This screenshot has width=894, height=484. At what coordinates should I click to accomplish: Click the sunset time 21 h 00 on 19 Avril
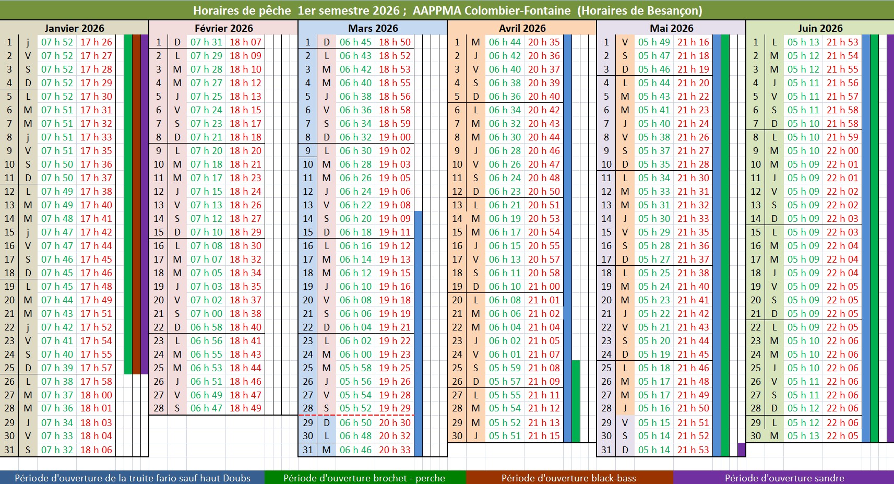[x=544, y=287]
